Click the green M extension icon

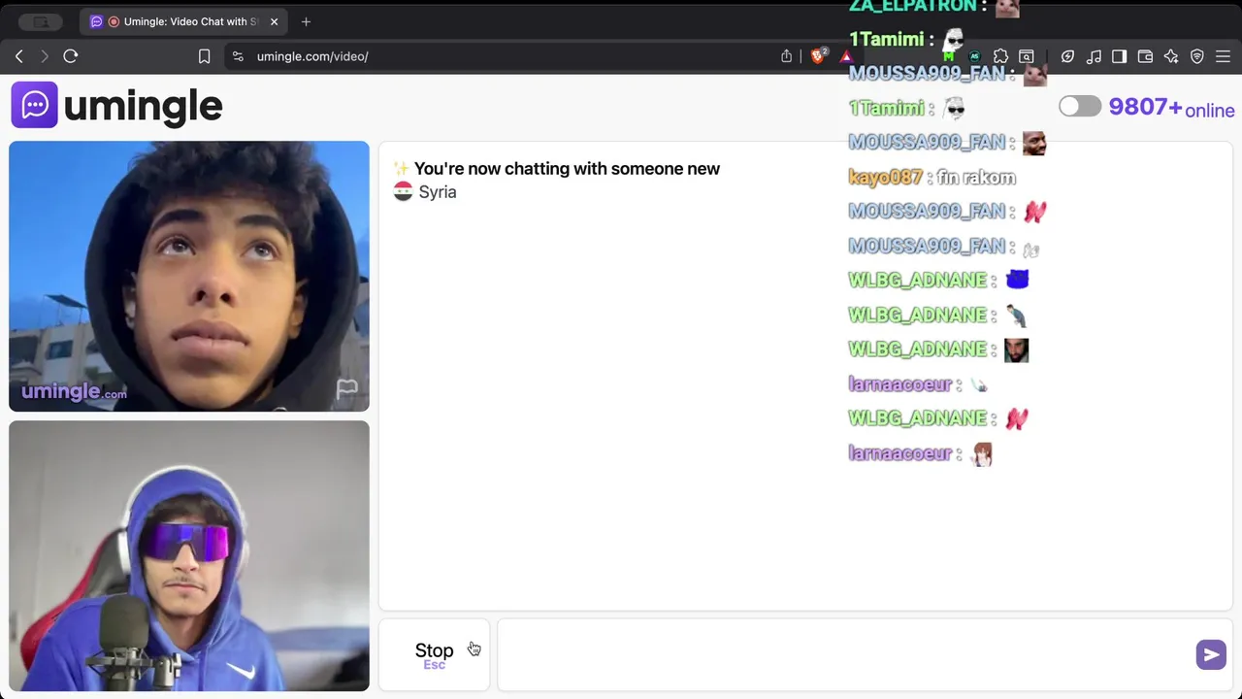(x=949, y=56)
